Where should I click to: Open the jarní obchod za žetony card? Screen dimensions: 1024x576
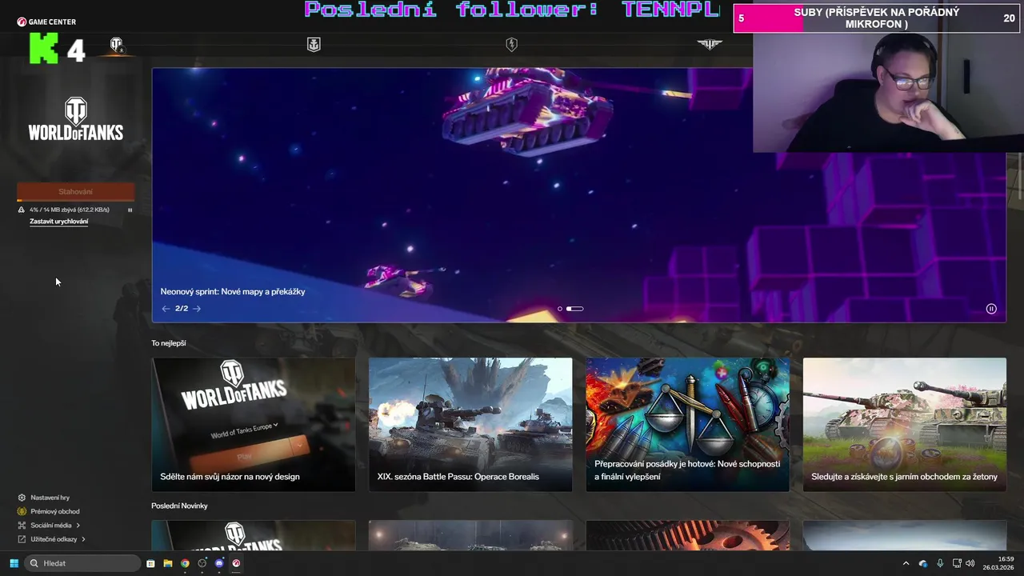[905, 424]
